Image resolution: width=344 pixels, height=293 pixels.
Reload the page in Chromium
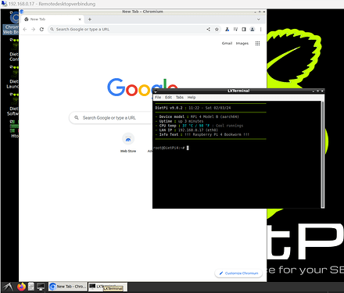coord(41,30)
